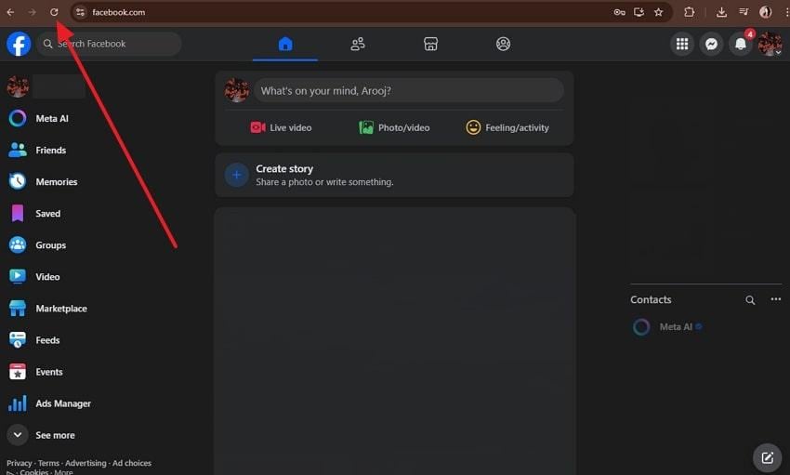The width and height of the screenshot is (790, 475).
Task: Open account menu from profile picture
Action: [x=770, y=45]
